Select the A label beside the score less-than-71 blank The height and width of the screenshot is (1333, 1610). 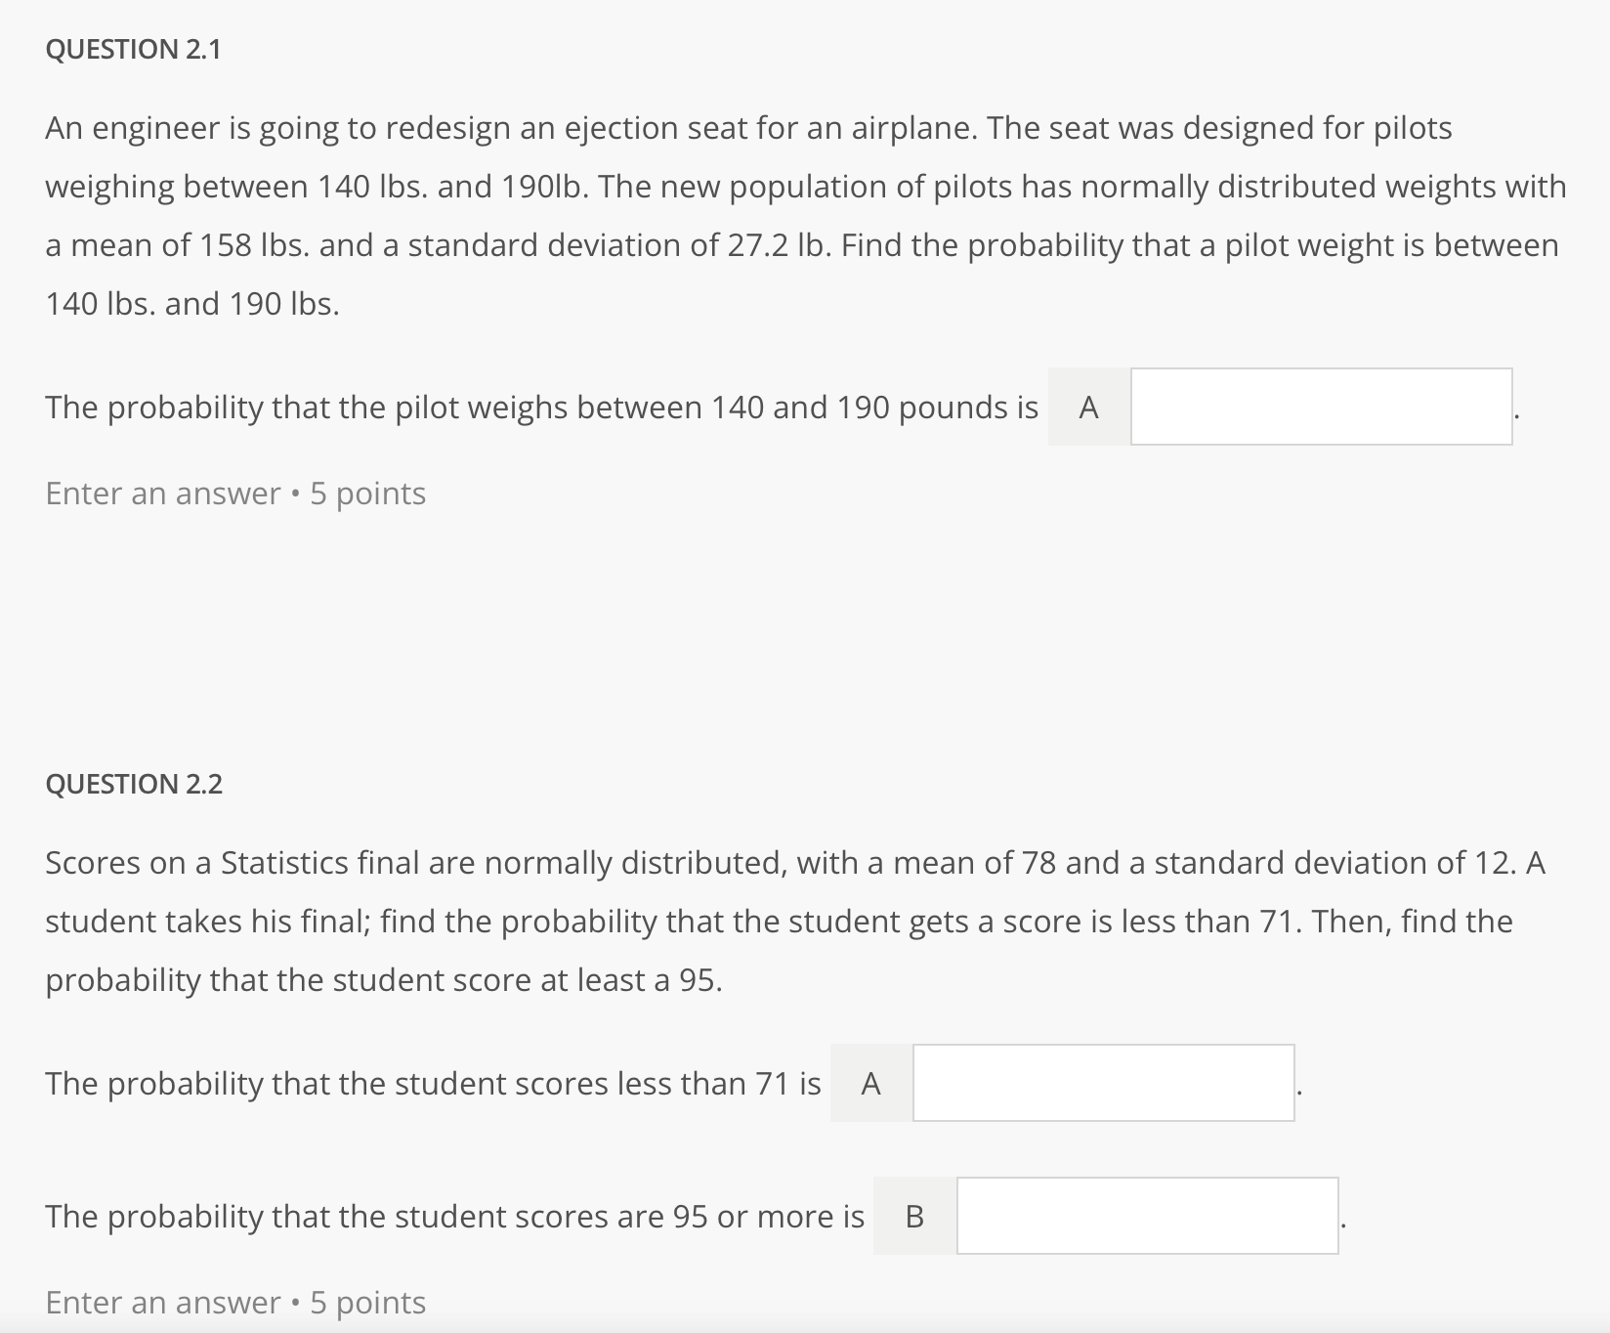tap(869, 1084)
